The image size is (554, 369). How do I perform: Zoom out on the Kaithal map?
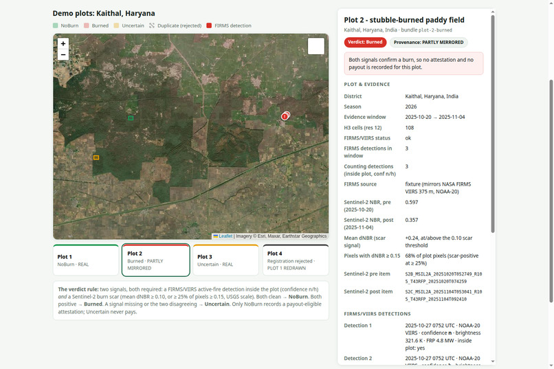coord(63,55)
